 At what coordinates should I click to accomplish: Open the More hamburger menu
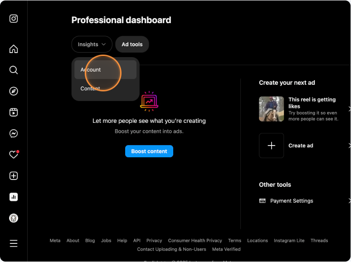pyautogui.click(x=14, y=243)
